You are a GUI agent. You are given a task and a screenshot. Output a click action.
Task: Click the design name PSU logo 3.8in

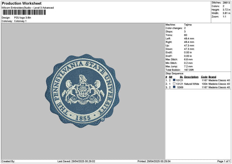23,18
